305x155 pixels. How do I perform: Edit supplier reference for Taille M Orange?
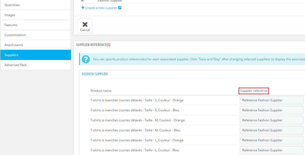271,120
